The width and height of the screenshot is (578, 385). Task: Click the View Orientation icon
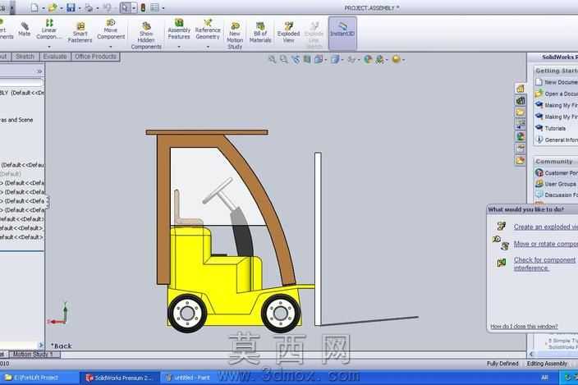[319, 59]
